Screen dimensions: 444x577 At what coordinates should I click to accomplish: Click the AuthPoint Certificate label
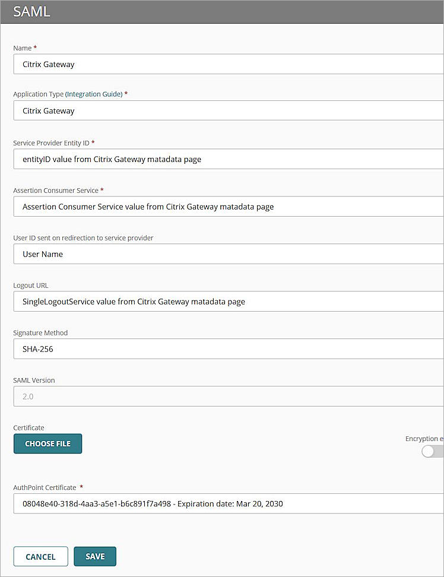click(x=45, y=487)
